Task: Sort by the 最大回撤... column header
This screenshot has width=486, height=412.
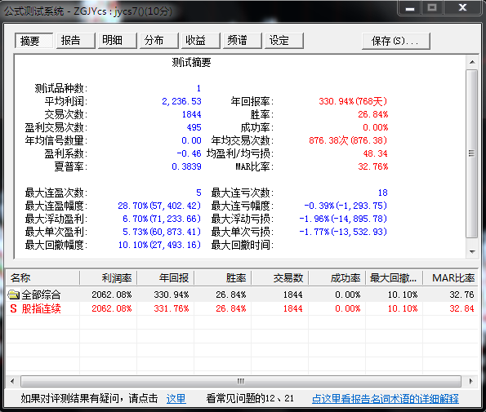Action: point(394,277)
